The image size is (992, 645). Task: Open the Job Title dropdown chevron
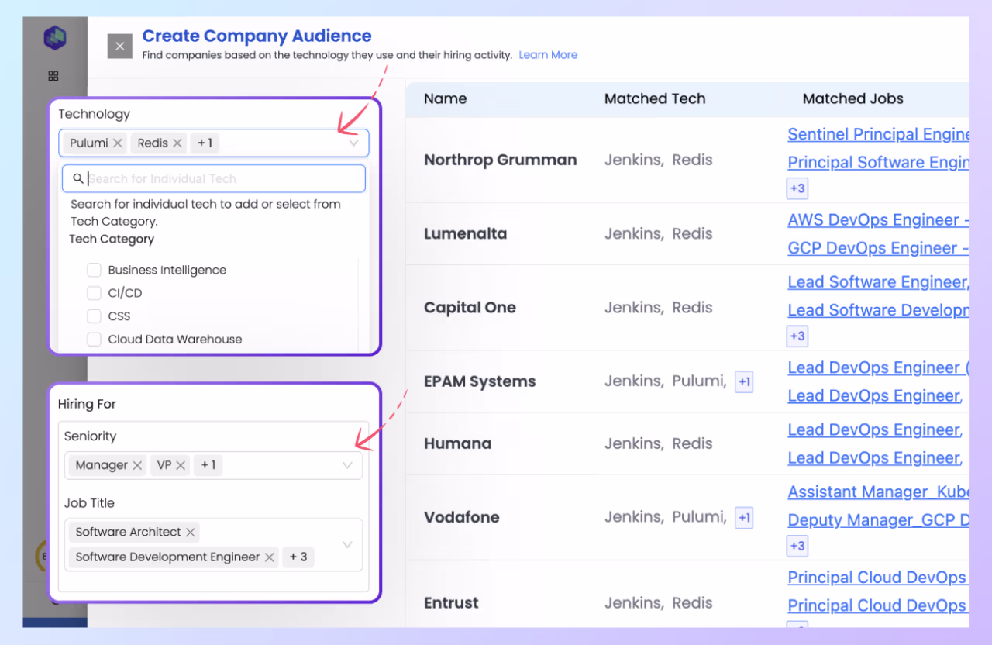(x=347, y=545)
